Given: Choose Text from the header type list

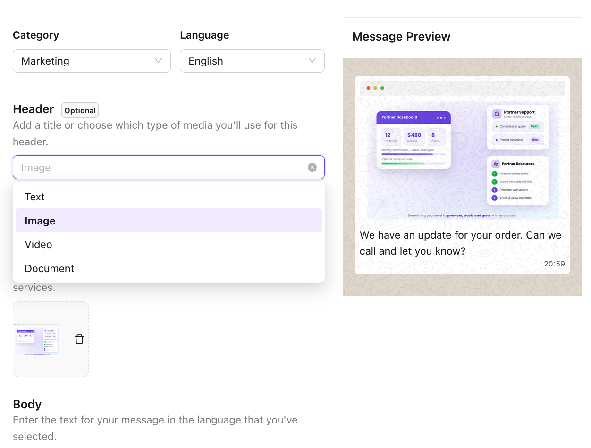Looking at the screenshot, I should [x=169, y=197].
